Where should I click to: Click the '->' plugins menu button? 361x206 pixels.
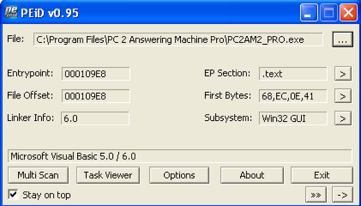[x=342, y=195]
